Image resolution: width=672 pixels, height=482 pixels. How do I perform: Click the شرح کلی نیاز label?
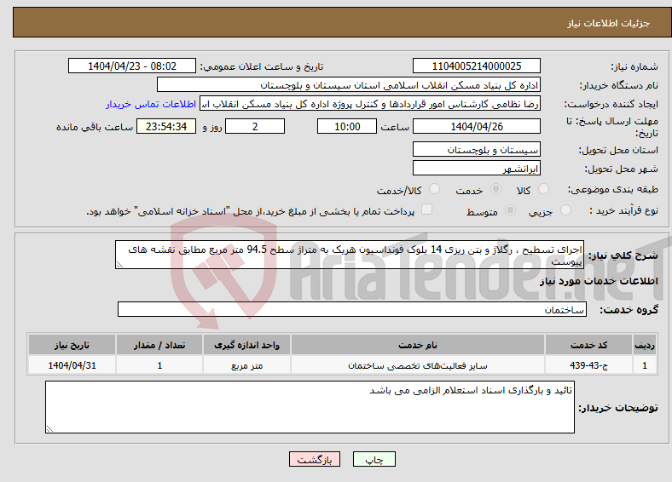(x=623, y=255)
